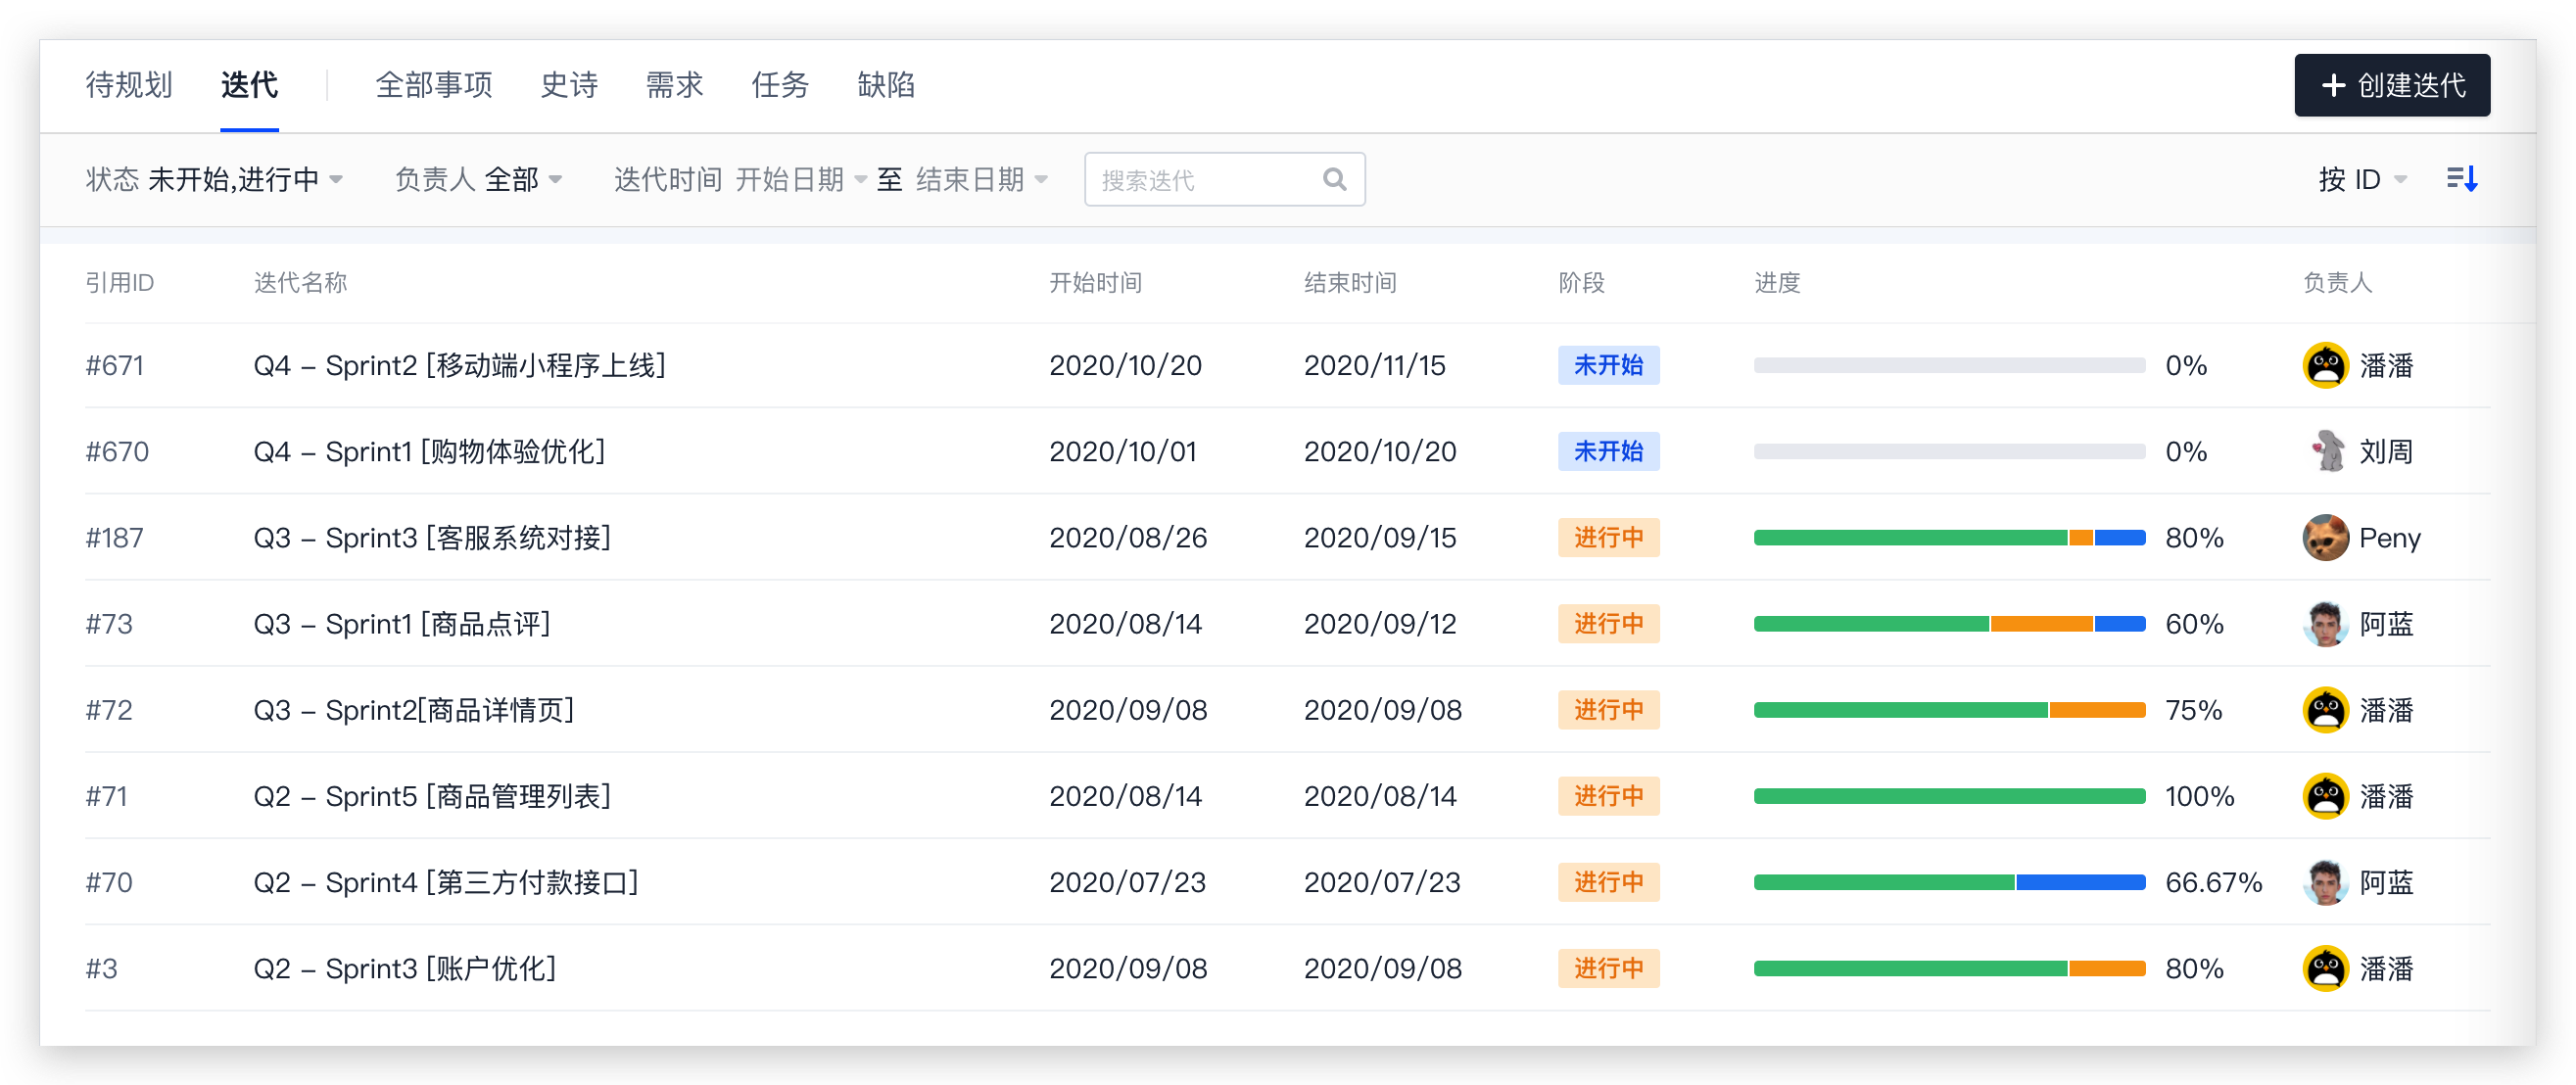This screenshot has width=2576, height=1085.
Task: Click 潘潘 avatar in row #671
Action: (2325, 365)
